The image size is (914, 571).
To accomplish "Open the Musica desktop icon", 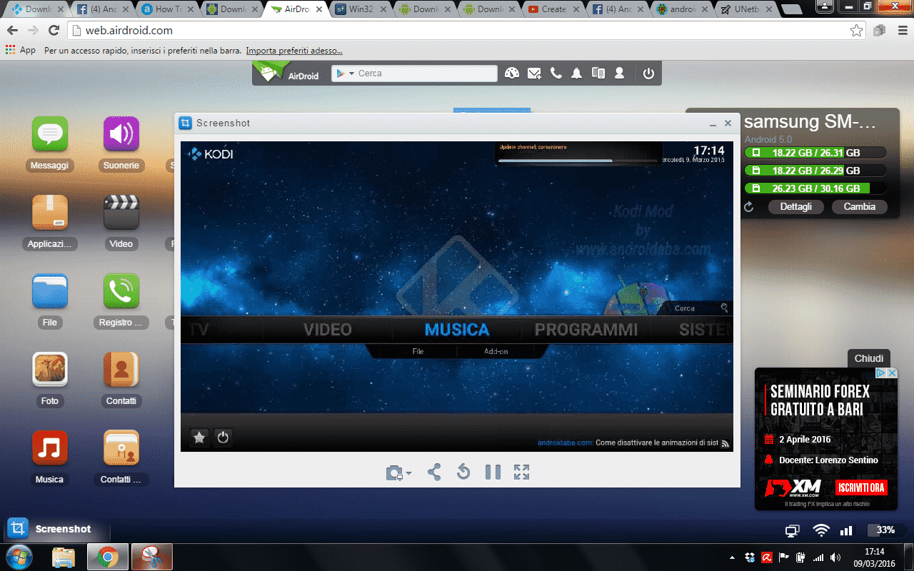I will [x=50, y=448].
